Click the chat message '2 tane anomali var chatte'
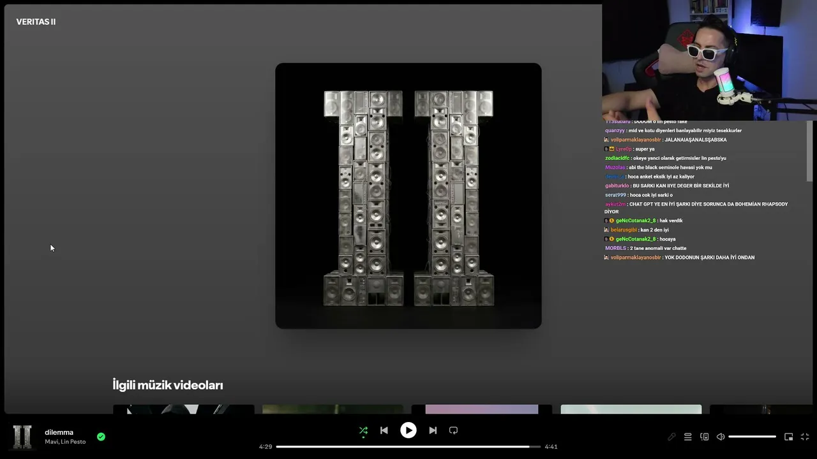Viewport: 817px width, 459px height. (658, 248)
